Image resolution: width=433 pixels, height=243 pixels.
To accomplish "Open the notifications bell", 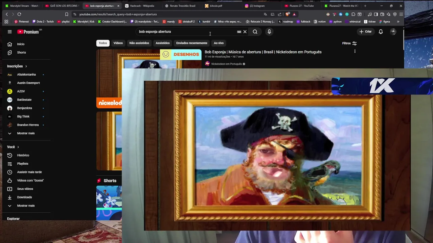I will pos(381,32).
